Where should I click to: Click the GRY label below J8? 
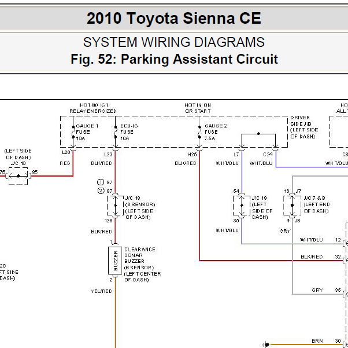point(285,231)
